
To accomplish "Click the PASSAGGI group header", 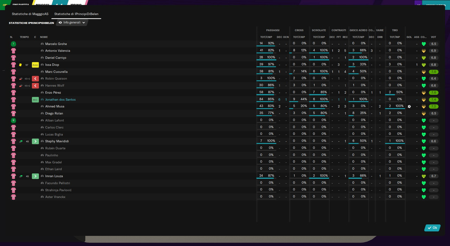I will pos(273,30).
